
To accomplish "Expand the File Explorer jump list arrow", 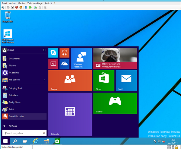I will tap(44, 80).
